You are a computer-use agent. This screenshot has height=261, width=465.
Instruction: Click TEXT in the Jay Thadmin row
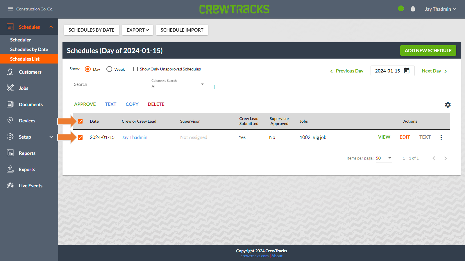tap(425, 137)
